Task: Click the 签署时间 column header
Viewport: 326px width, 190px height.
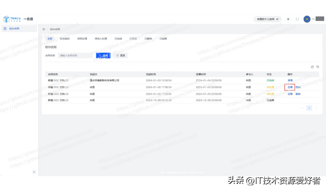Action: coord(201,74)
